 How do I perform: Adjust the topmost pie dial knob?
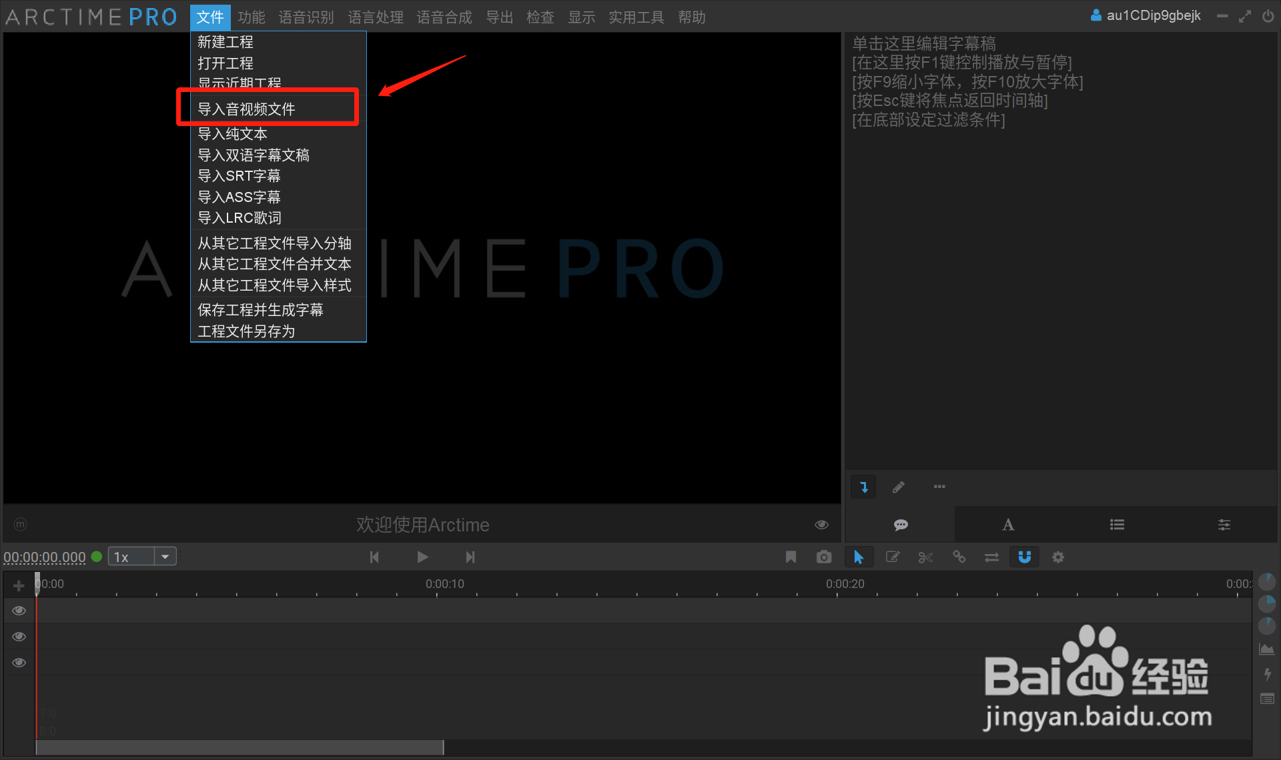click(x=1266, y=582)
